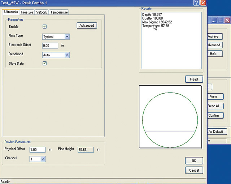
Task: Click the Cancel button
Action: click(194, 170)
